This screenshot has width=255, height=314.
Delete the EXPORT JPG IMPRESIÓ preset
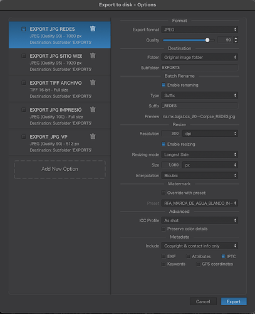point(93,109)
